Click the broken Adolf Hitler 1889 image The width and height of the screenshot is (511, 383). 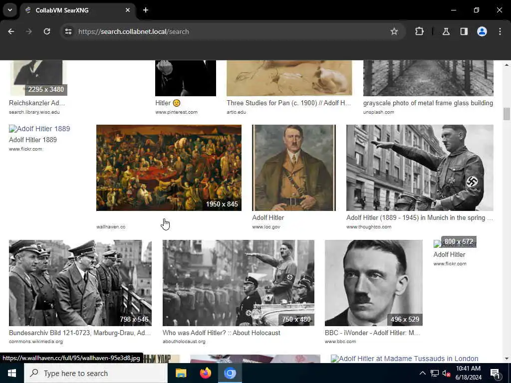(x=39, y=129)
